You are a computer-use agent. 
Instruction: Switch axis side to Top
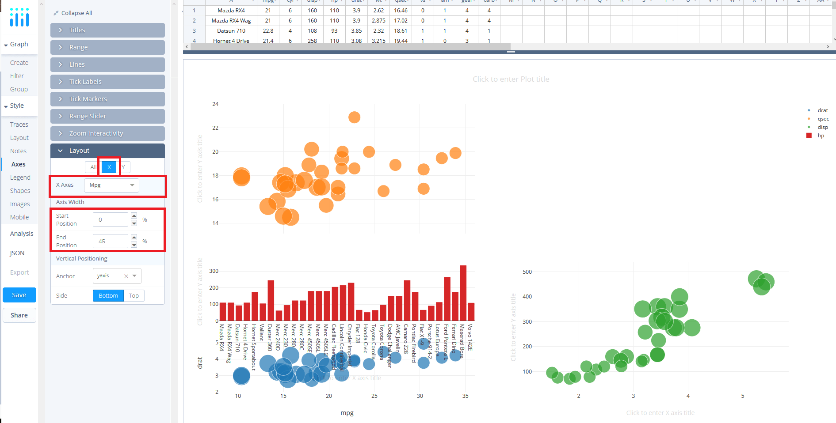(134, 295)
